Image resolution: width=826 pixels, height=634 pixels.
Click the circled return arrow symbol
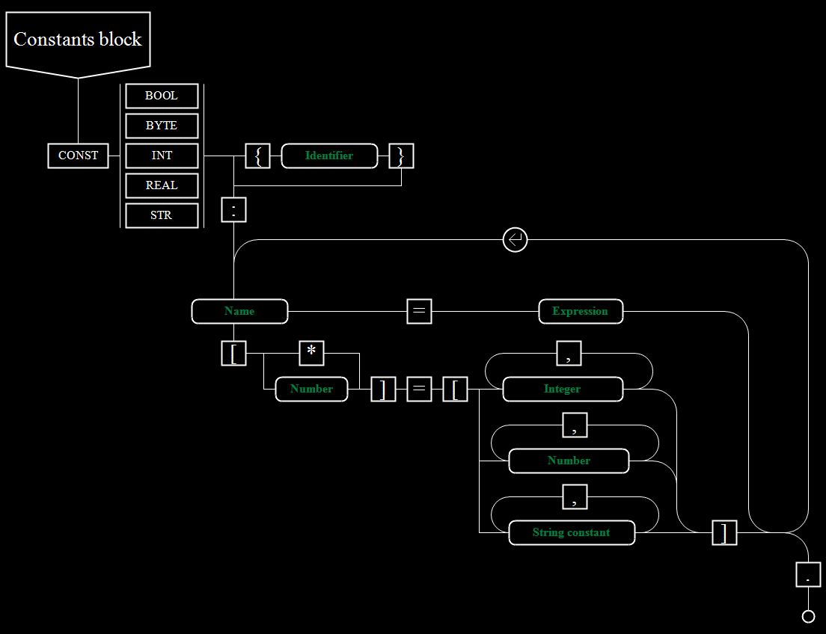tap(516, 239)
